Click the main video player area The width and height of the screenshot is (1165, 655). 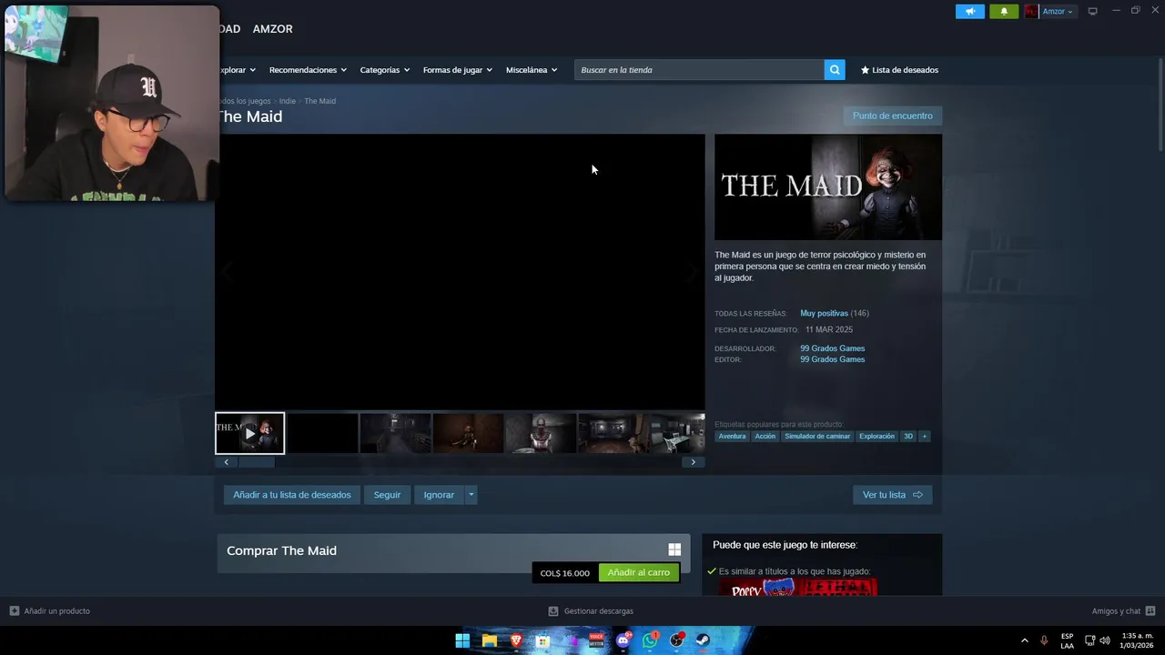tap(460, 272)
